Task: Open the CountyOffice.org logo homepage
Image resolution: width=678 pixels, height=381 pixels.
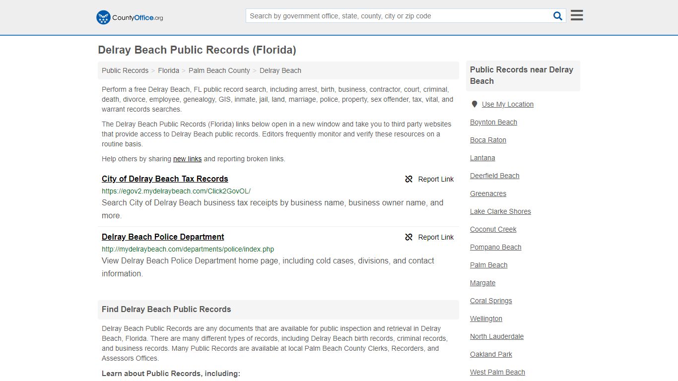Action: pyautogui.click(x=130, y=17)
